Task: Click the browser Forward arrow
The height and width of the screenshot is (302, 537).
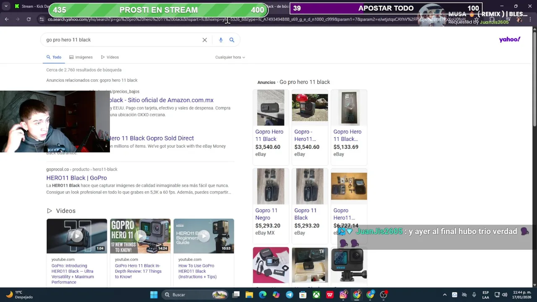Action: 18,19
